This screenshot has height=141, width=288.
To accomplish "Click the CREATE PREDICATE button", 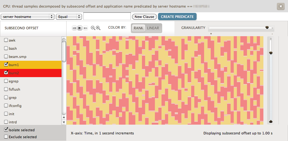I will click(177, 17).
